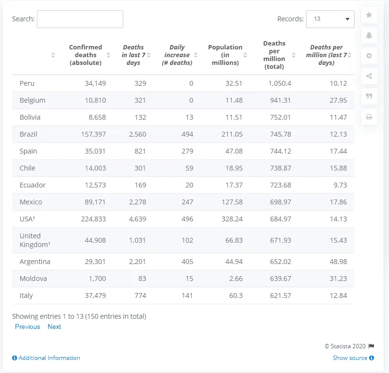Sort by the first column arrows
The height and width of the screenshot is (373, 389).
pyautogui.click(x=53, y=55)
